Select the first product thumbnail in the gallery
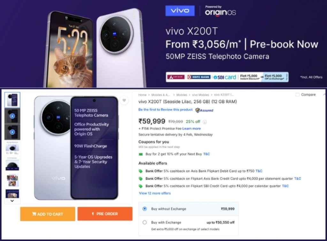 (12, 100)
